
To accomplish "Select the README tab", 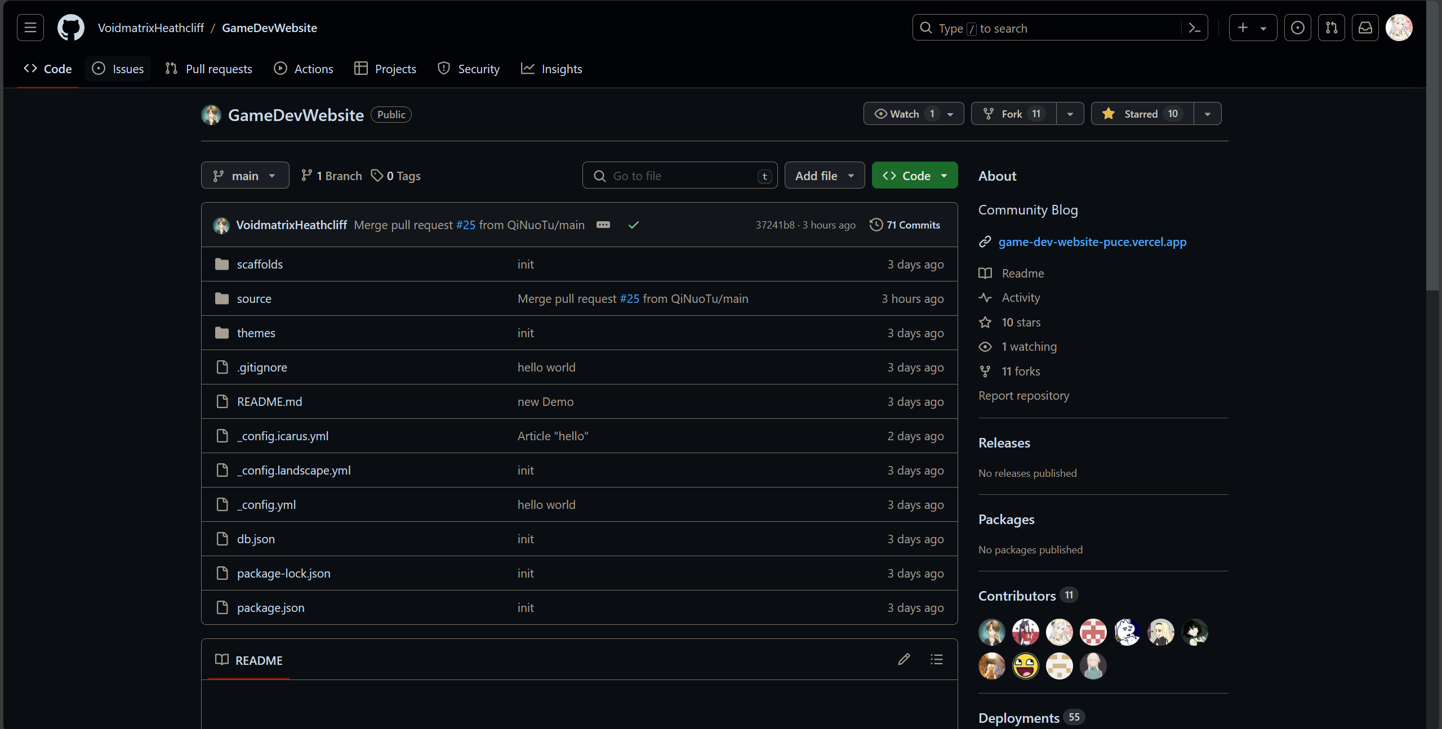I will (x=249, y=660).
